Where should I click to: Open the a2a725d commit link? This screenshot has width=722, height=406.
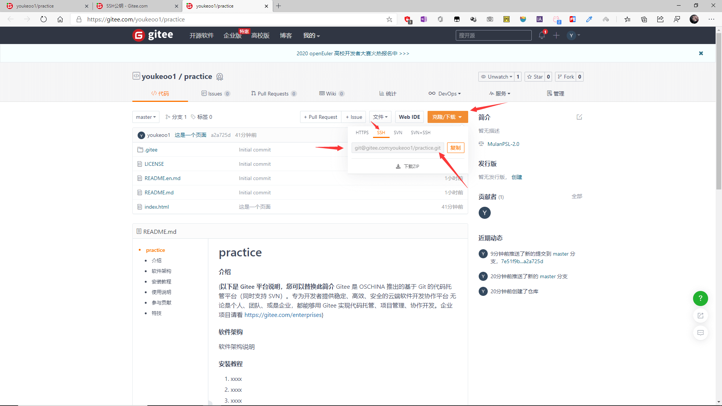(x=220, y=135)
